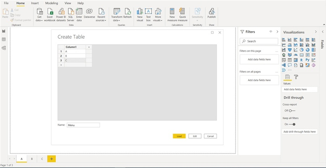Open more options for Filters on this page

click(x=277, y=51)
